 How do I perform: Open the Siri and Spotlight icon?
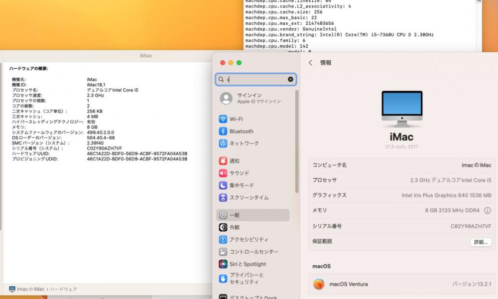click(x=223, y=264)
